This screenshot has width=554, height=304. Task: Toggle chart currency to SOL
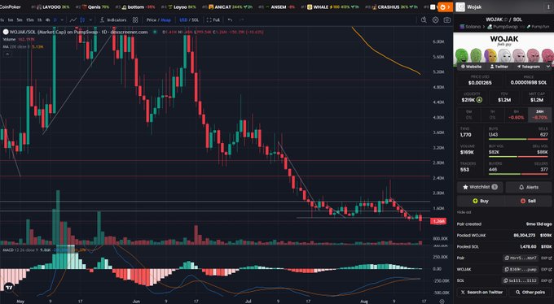coord(195,20)
